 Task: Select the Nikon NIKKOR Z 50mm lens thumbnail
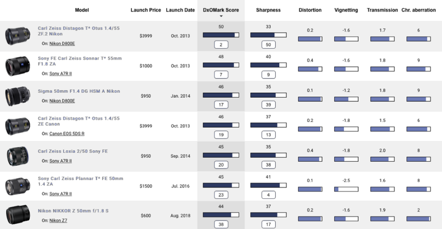[16, 215]
